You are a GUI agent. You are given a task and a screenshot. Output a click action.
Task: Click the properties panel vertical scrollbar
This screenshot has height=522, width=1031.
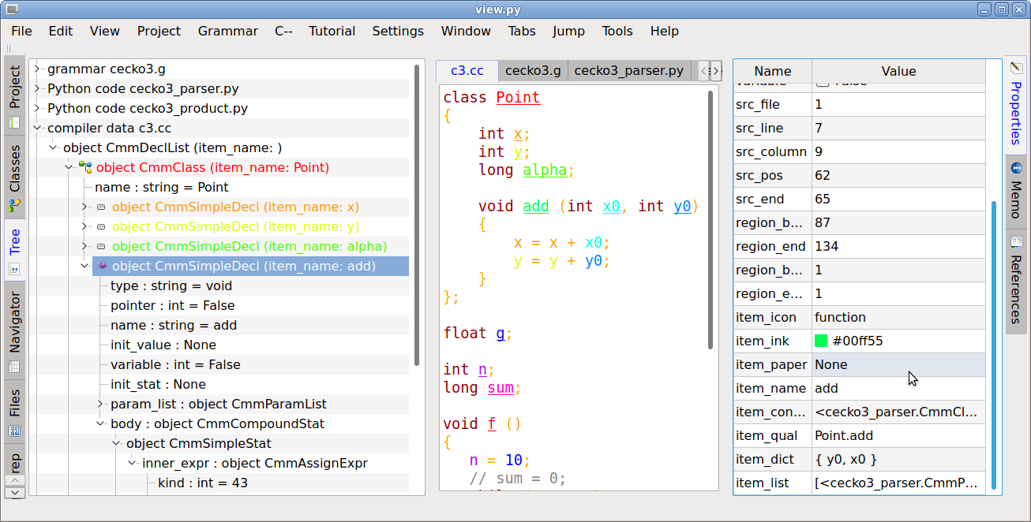click(994, 347)
